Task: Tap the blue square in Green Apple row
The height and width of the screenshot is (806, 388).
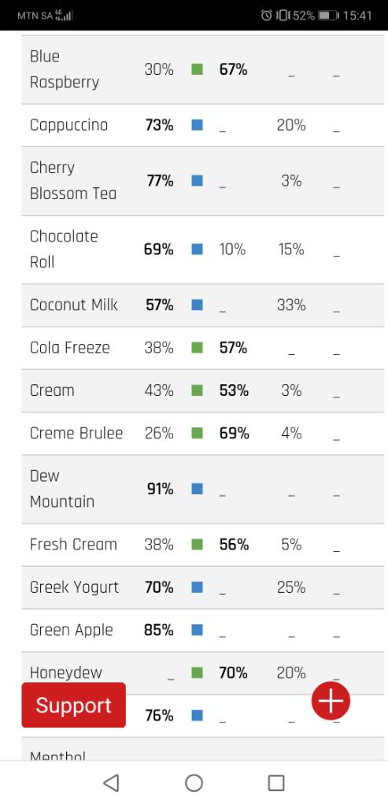Action: tap(197, 630)
